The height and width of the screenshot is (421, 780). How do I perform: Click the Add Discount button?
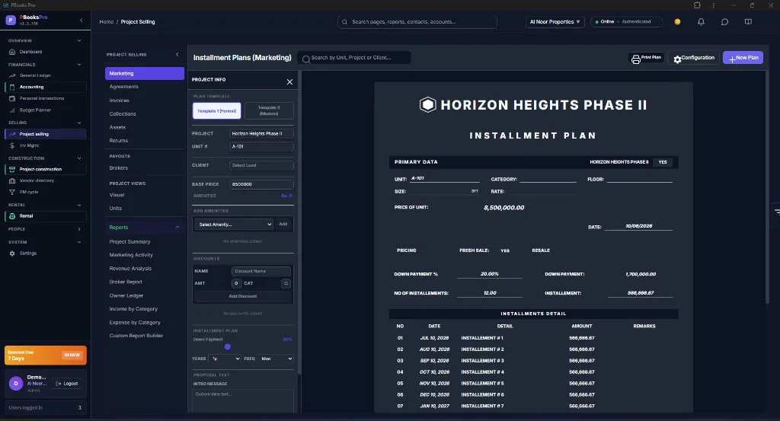click(243, 296)
